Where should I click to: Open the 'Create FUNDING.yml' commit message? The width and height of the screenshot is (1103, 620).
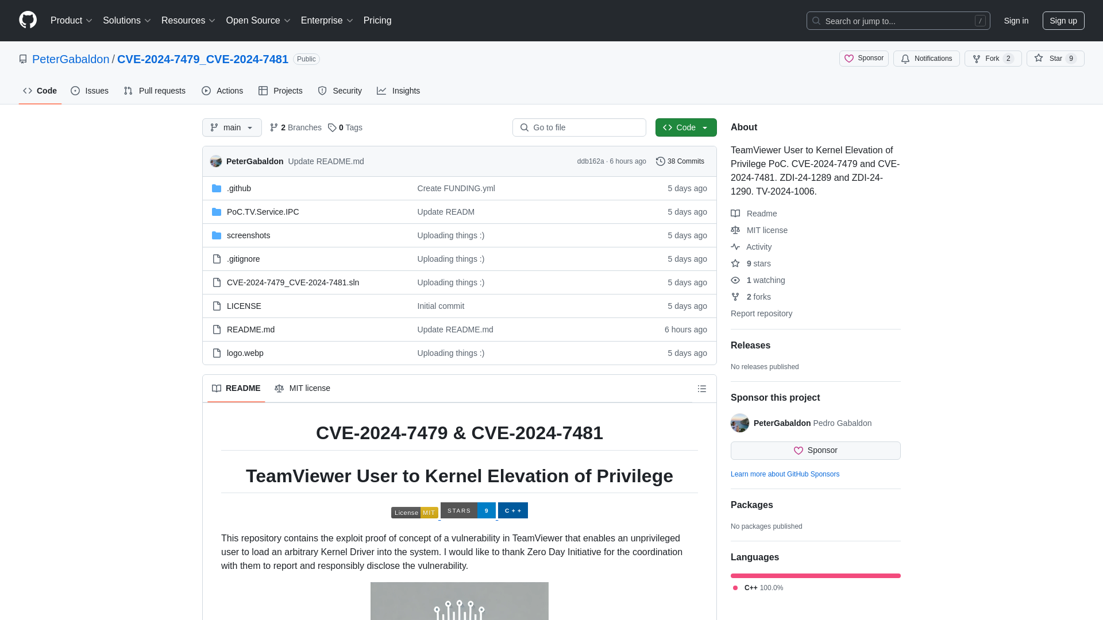(456, 188)
